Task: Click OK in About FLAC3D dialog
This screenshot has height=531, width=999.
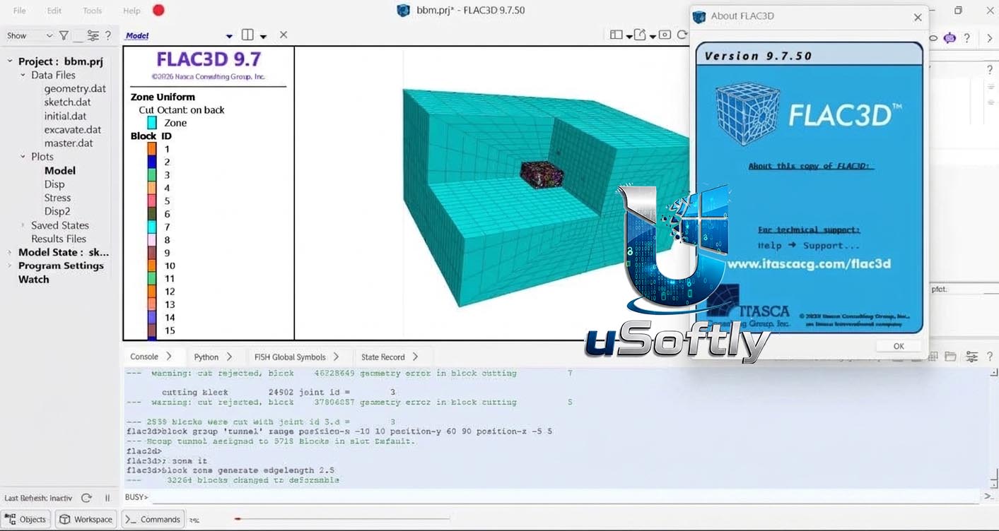Action: (x=899, y=346)
